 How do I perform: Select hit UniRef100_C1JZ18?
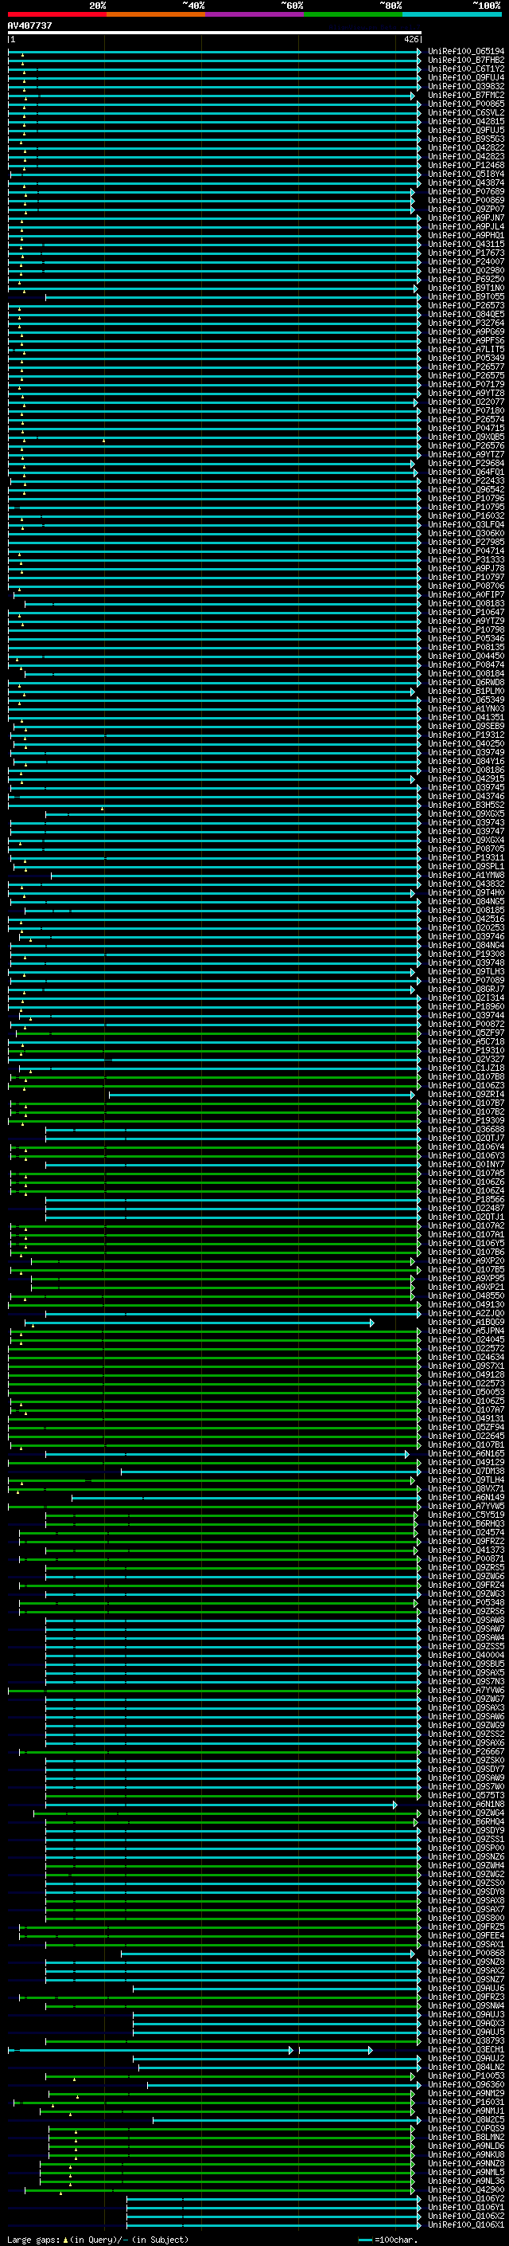[466, 1068]
